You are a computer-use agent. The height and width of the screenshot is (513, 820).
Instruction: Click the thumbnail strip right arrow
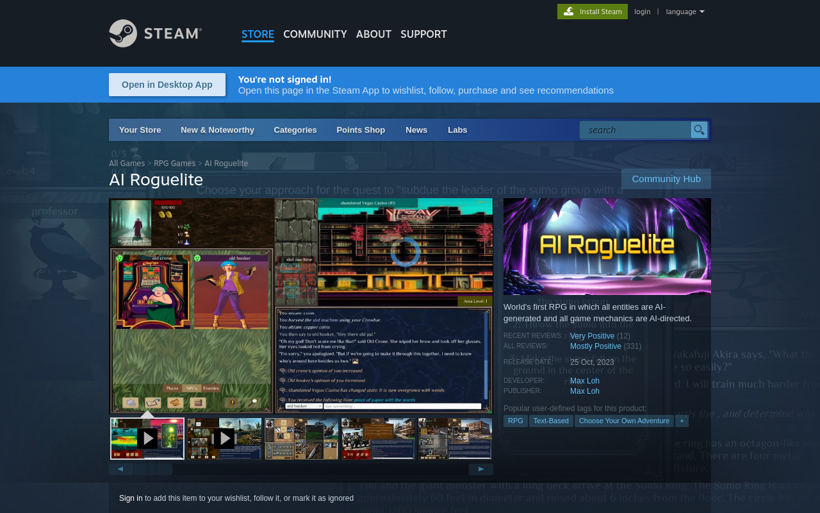pyautogui.click(x=481, y=469)
